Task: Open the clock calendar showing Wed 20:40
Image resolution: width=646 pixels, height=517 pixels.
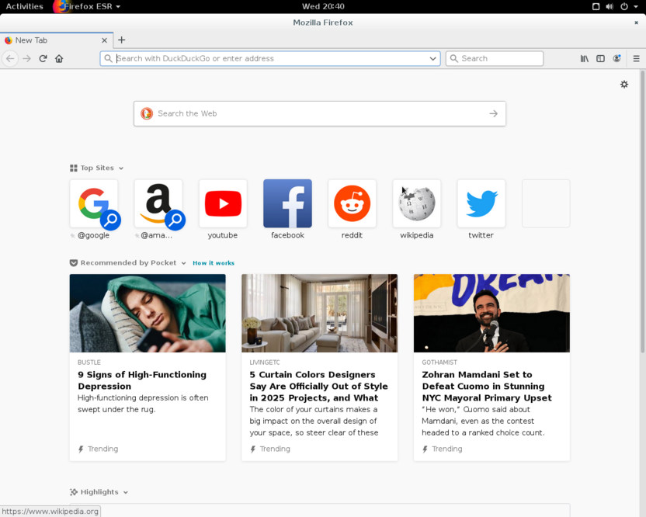Action: (323, 6)
